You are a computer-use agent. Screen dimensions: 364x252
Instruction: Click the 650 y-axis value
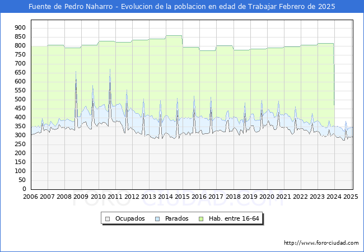20,73
